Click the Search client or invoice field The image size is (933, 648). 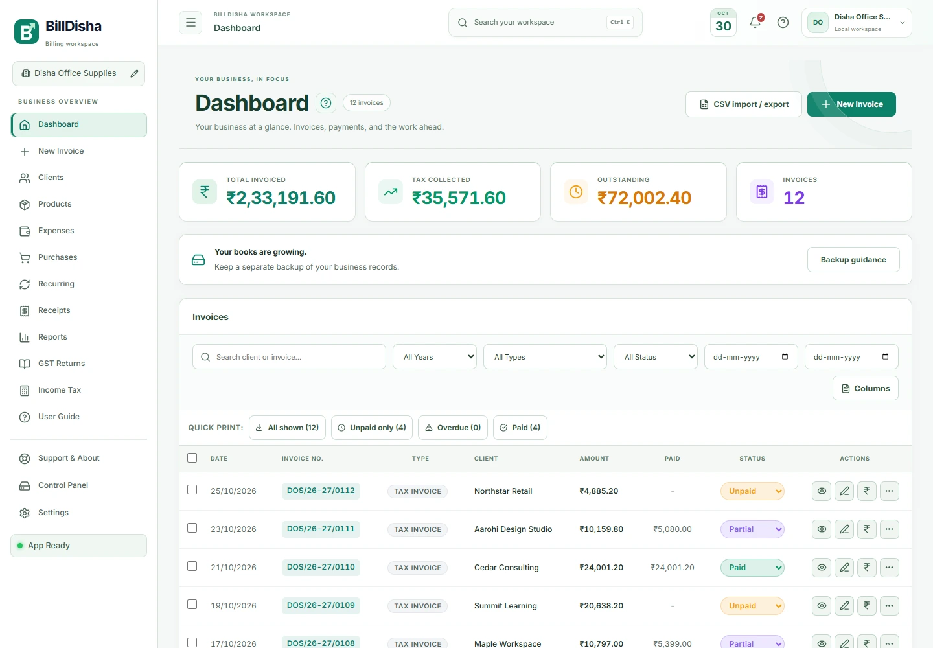289,357
